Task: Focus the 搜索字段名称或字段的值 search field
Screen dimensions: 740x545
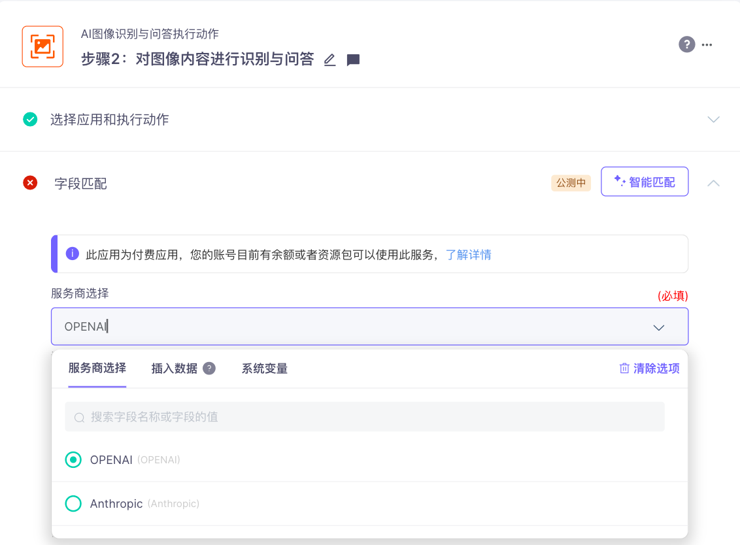Action: [x=365, y=417]
